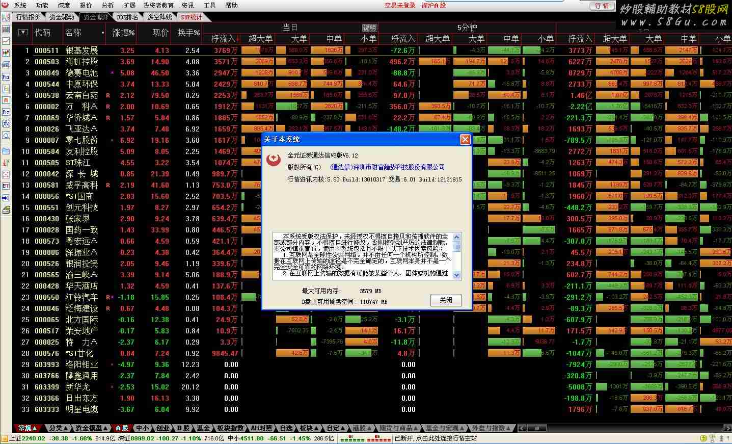Click the yellow note sidebar icon
Image resolution: width=732 pixels, height=444 pixels.
click(6, 88)
